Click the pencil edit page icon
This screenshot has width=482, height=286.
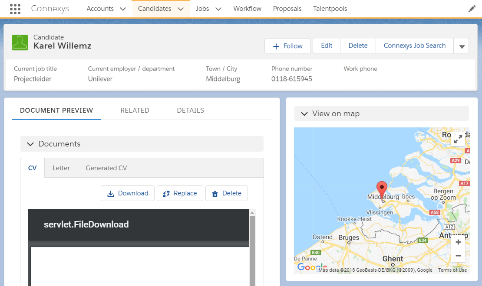pyautogui.click(x=472, y=9)
